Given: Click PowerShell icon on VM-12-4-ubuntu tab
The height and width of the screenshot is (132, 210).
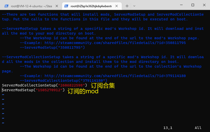Looking at the screenshot, I should click(6, 6).
